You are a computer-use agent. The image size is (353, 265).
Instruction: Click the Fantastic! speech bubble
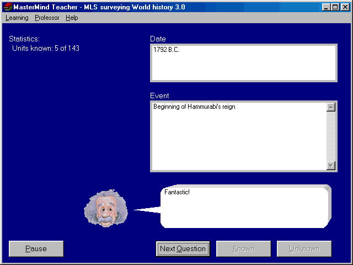245,206
